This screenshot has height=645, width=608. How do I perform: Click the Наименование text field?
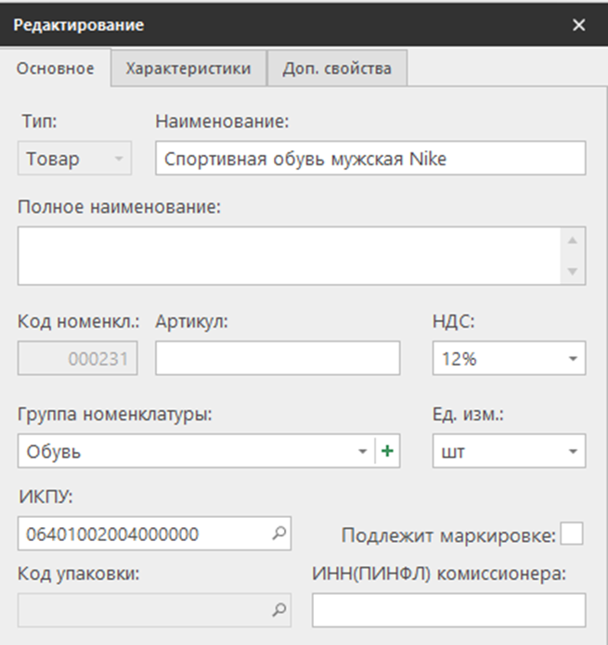pyautogui.click(x=369, y=159)
